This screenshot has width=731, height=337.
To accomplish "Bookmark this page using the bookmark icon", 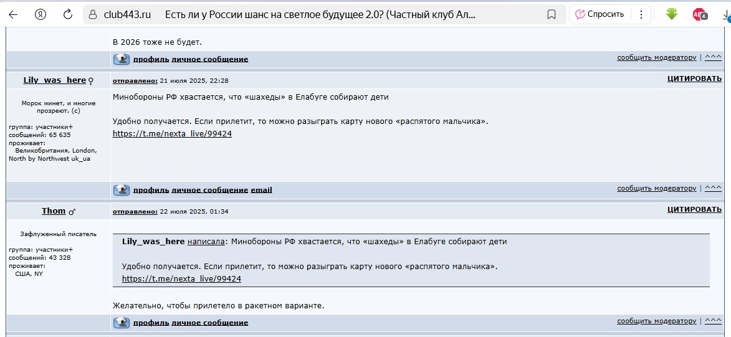I will [x=551, y=14].
